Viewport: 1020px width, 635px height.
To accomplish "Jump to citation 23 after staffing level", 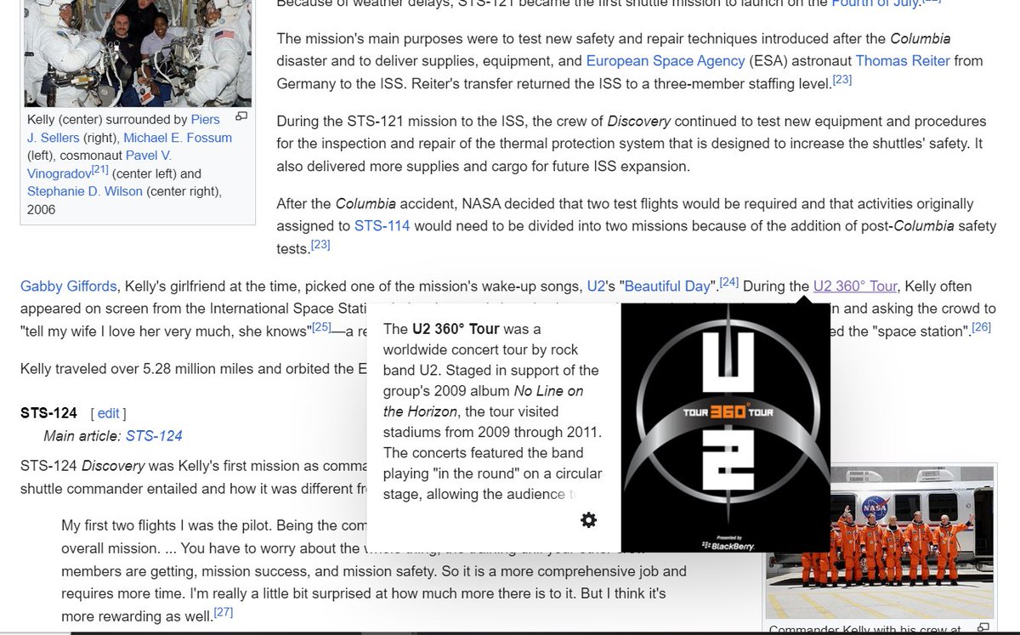I will 841,80.
